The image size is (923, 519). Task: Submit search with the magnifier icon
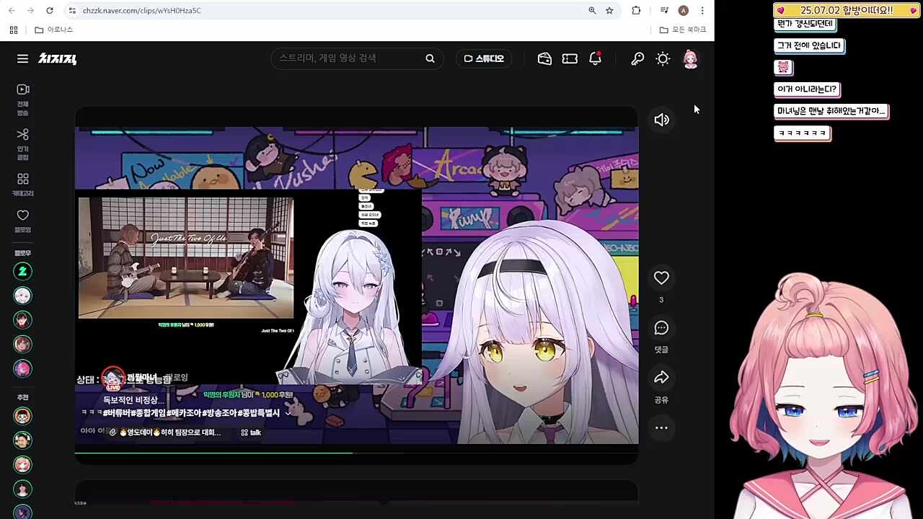click(x=430, y=58)
